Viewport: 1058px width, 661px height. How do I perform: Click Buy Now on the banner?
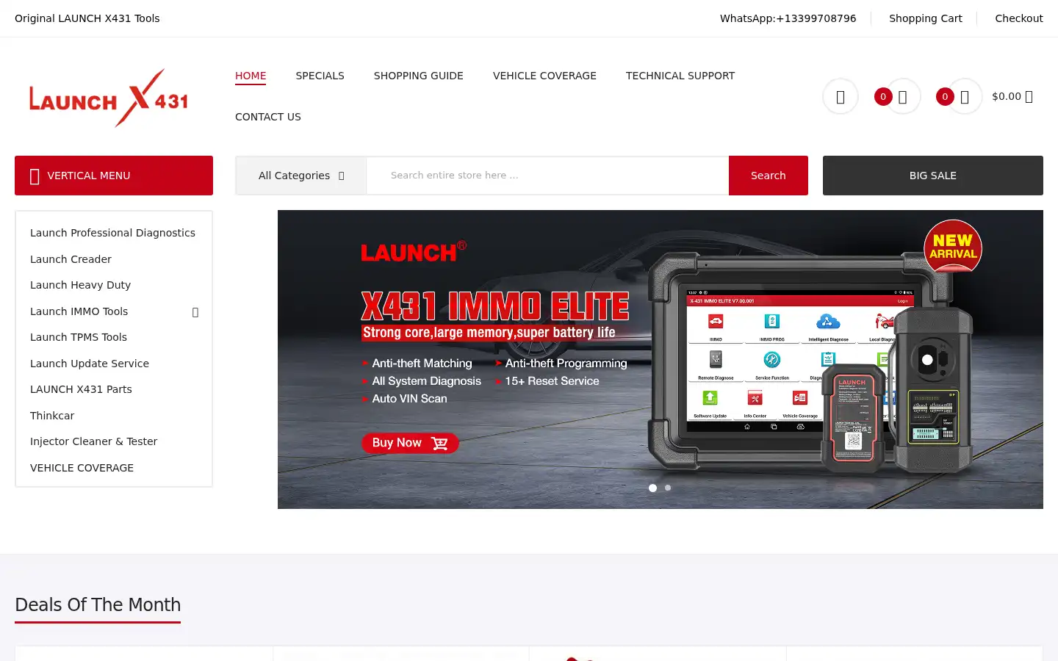click(x=410, y=443)
